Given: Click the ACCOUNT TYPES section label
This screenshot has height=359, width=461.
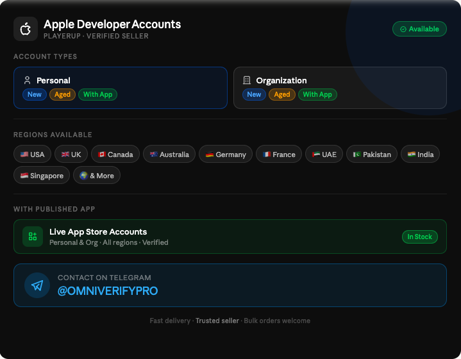Looking at the screenshot, I should [x=46, y=56].
